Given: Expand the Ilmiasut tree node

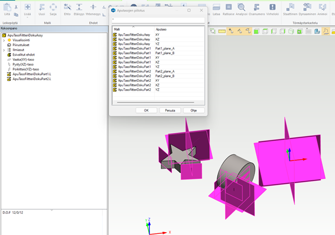Looking at the screenshot, I should pyautogui.click(x=3, y=50).
